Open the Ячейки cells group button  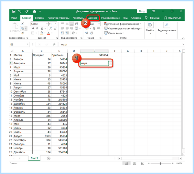pos(150,28)
